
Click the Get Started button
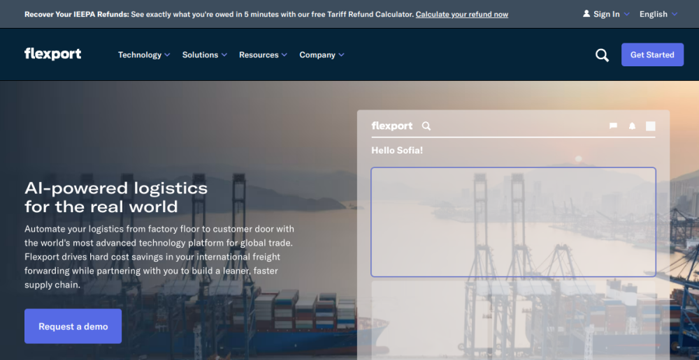(652, 54)
